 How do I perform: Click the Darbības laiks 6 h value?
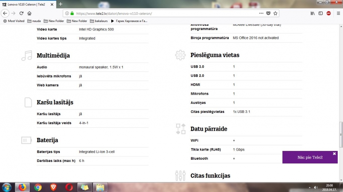click(x=82, y=161)
